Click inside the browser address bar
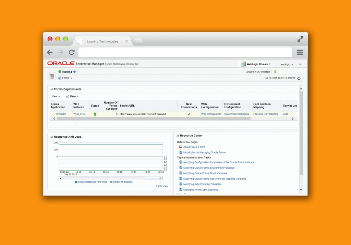This screenshot has height=245, width=351. coord(185,52)
